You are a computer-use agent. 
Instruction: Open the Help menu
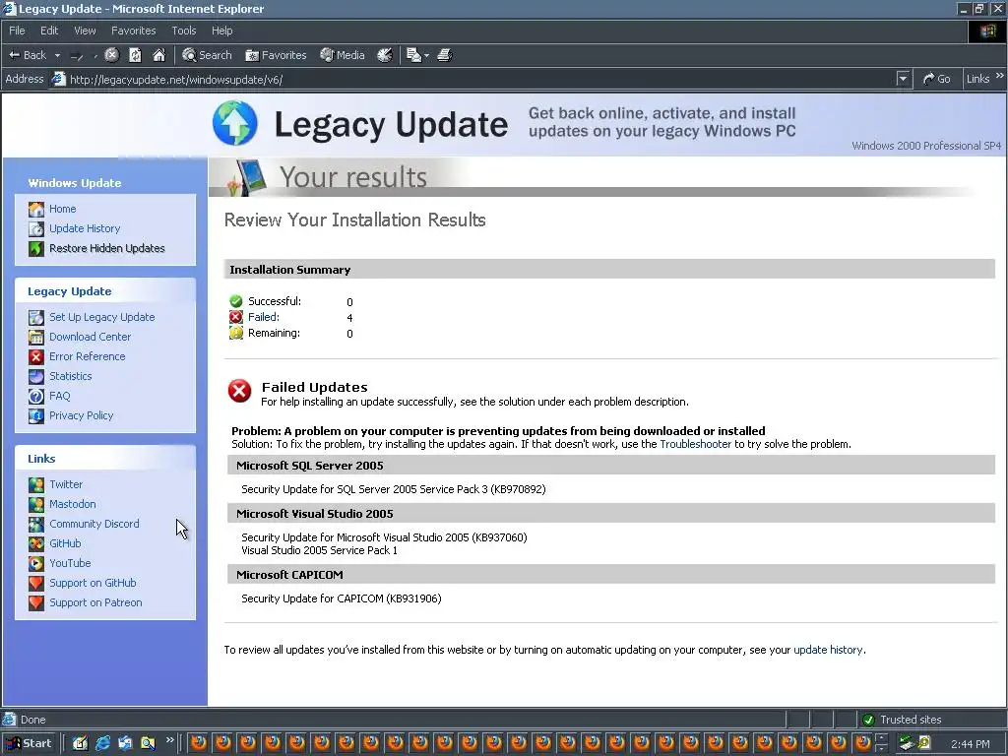pos(221,31)
